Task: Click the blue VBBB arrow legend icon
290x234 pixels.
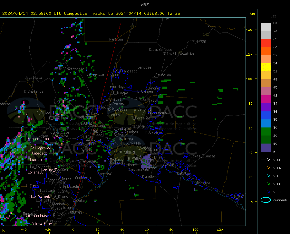Action: [x=266, y=192]
